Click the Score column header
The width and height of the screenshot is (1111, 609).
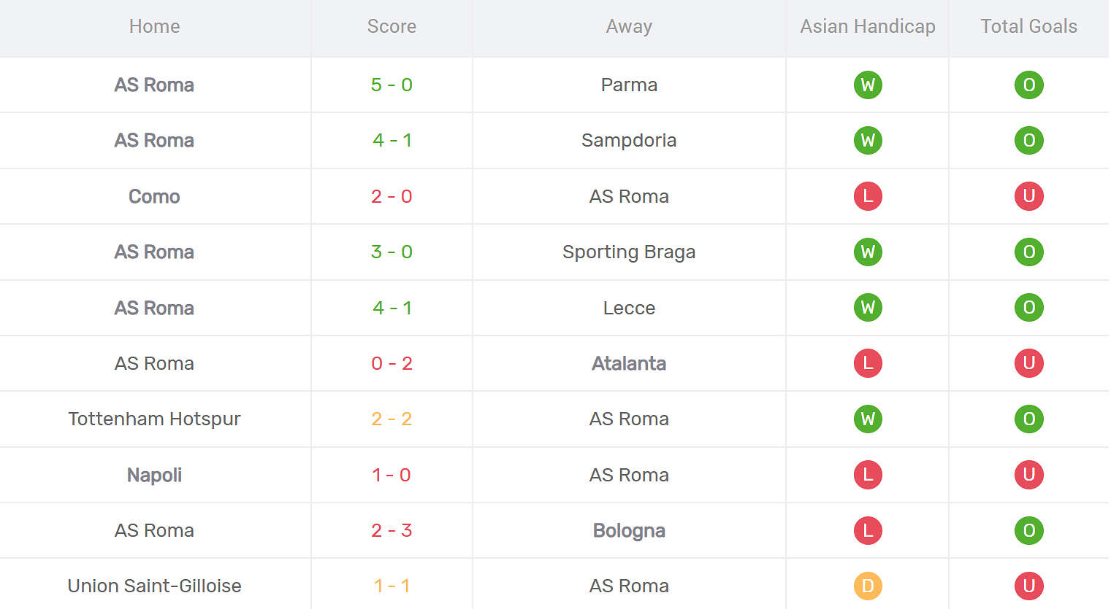[392, 26]
